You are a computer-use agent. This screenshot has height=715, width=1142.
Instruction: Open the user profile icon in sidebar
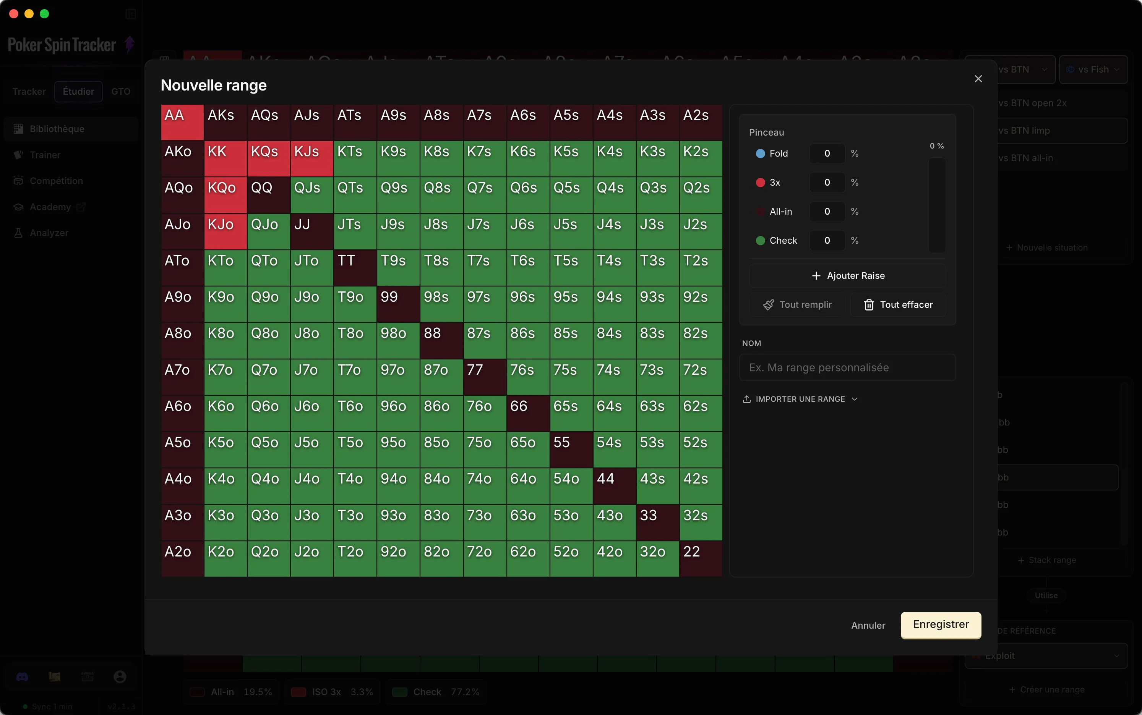[x=120, y=677]
